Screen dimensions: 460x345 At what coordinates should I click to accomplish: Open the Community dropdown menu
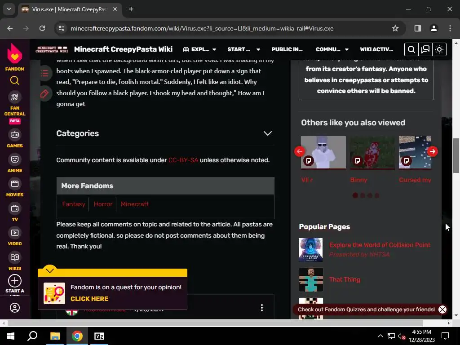coord(332,49)
